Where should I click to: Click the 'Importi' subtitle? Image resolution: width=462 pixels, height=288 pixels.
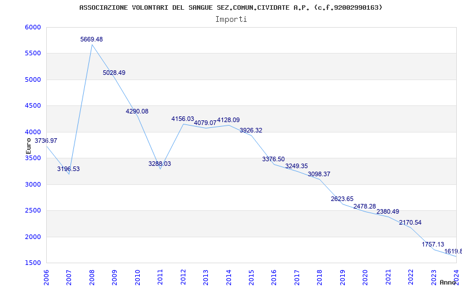point(231,20)
